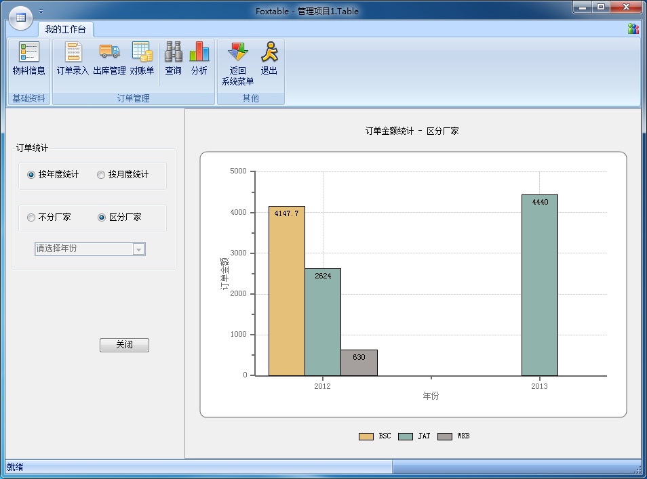
Task: Click the 订单管理 ribbon group label
Action: point(134,98)
